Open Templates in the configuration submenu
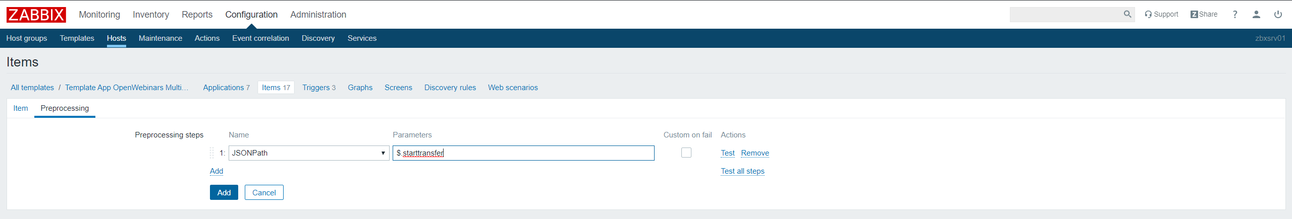This screenshot has width=1292, height=219. click(77, 38)
